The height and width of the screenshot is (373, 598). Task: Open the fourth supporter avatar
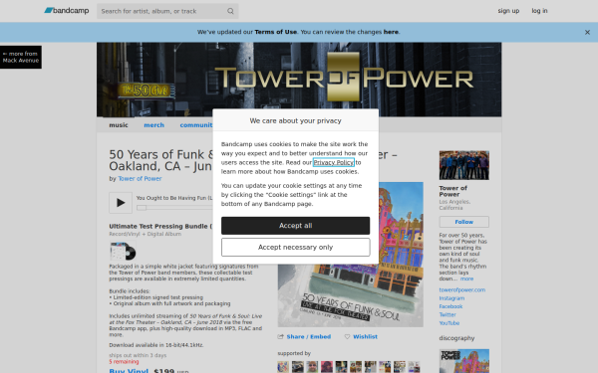327,367
